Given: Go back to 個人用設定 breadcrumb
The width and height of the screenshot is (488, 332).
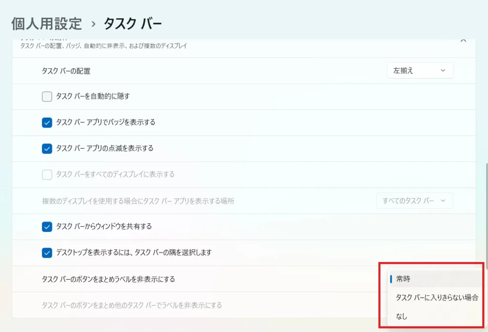Looking at the screenshot, I should tap(46, 23).
